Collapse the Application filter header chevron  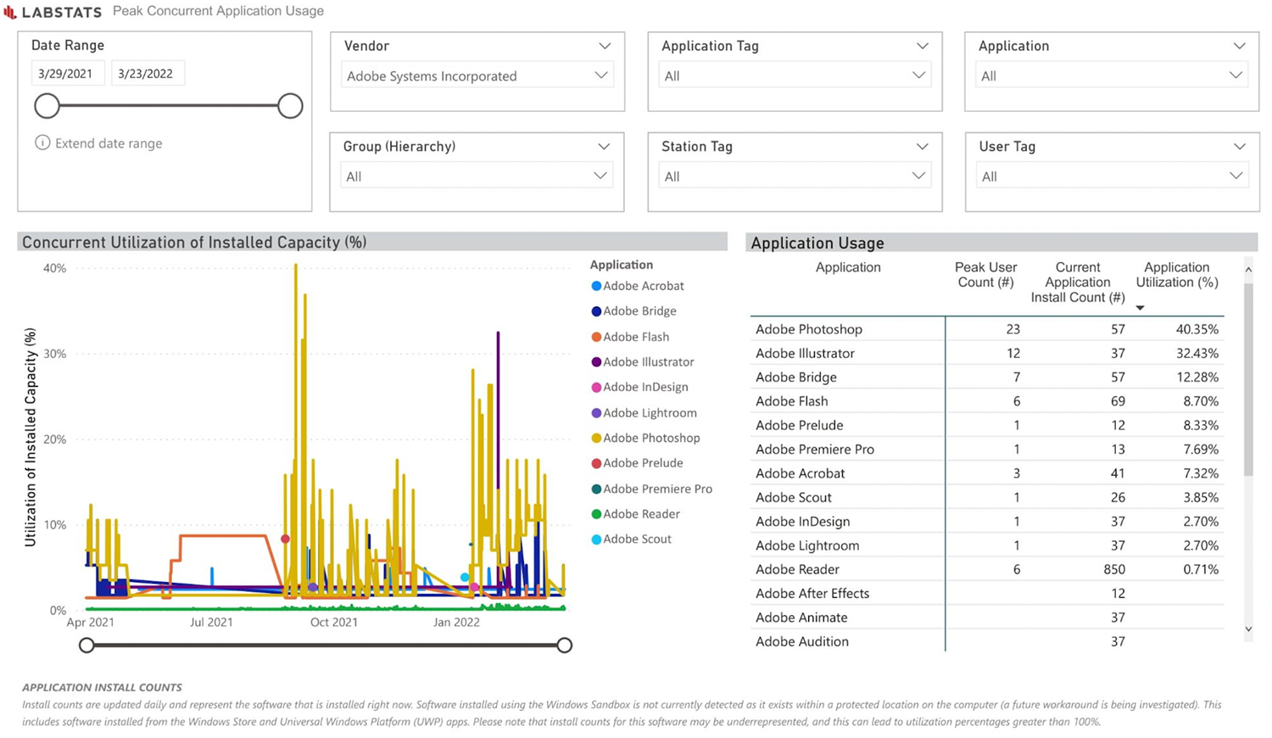[1239, 46]
